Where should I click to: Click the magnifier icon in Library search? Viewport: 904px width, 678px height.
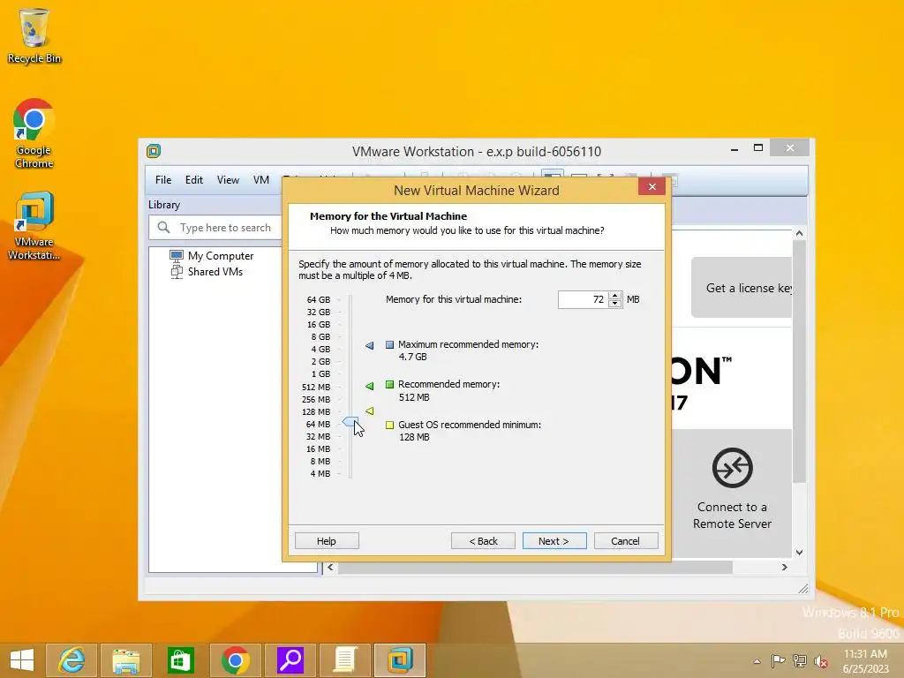pyautogui.click(x=163, y=228)
